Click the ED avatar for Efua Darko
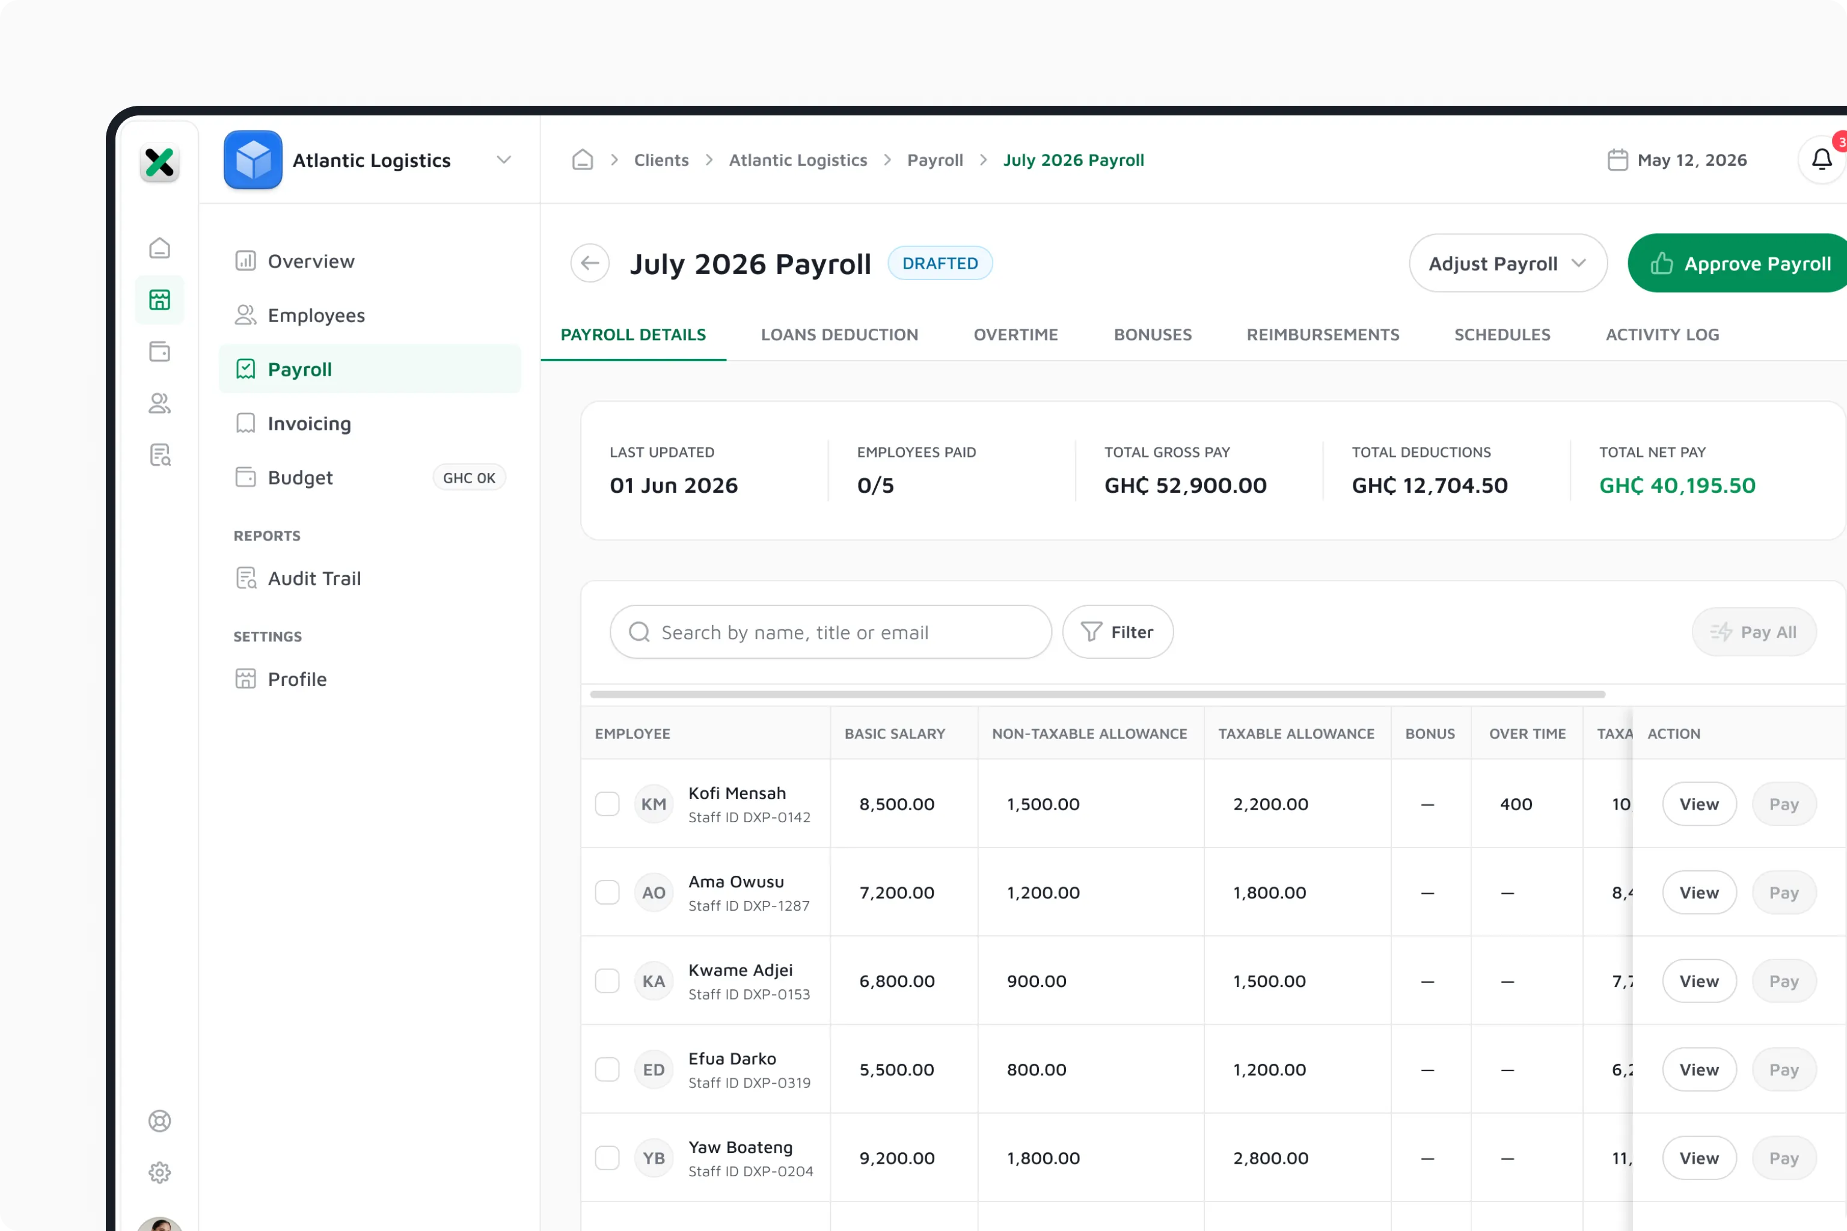This screenshot has height=1231, width=1847. coord(654,1069)
